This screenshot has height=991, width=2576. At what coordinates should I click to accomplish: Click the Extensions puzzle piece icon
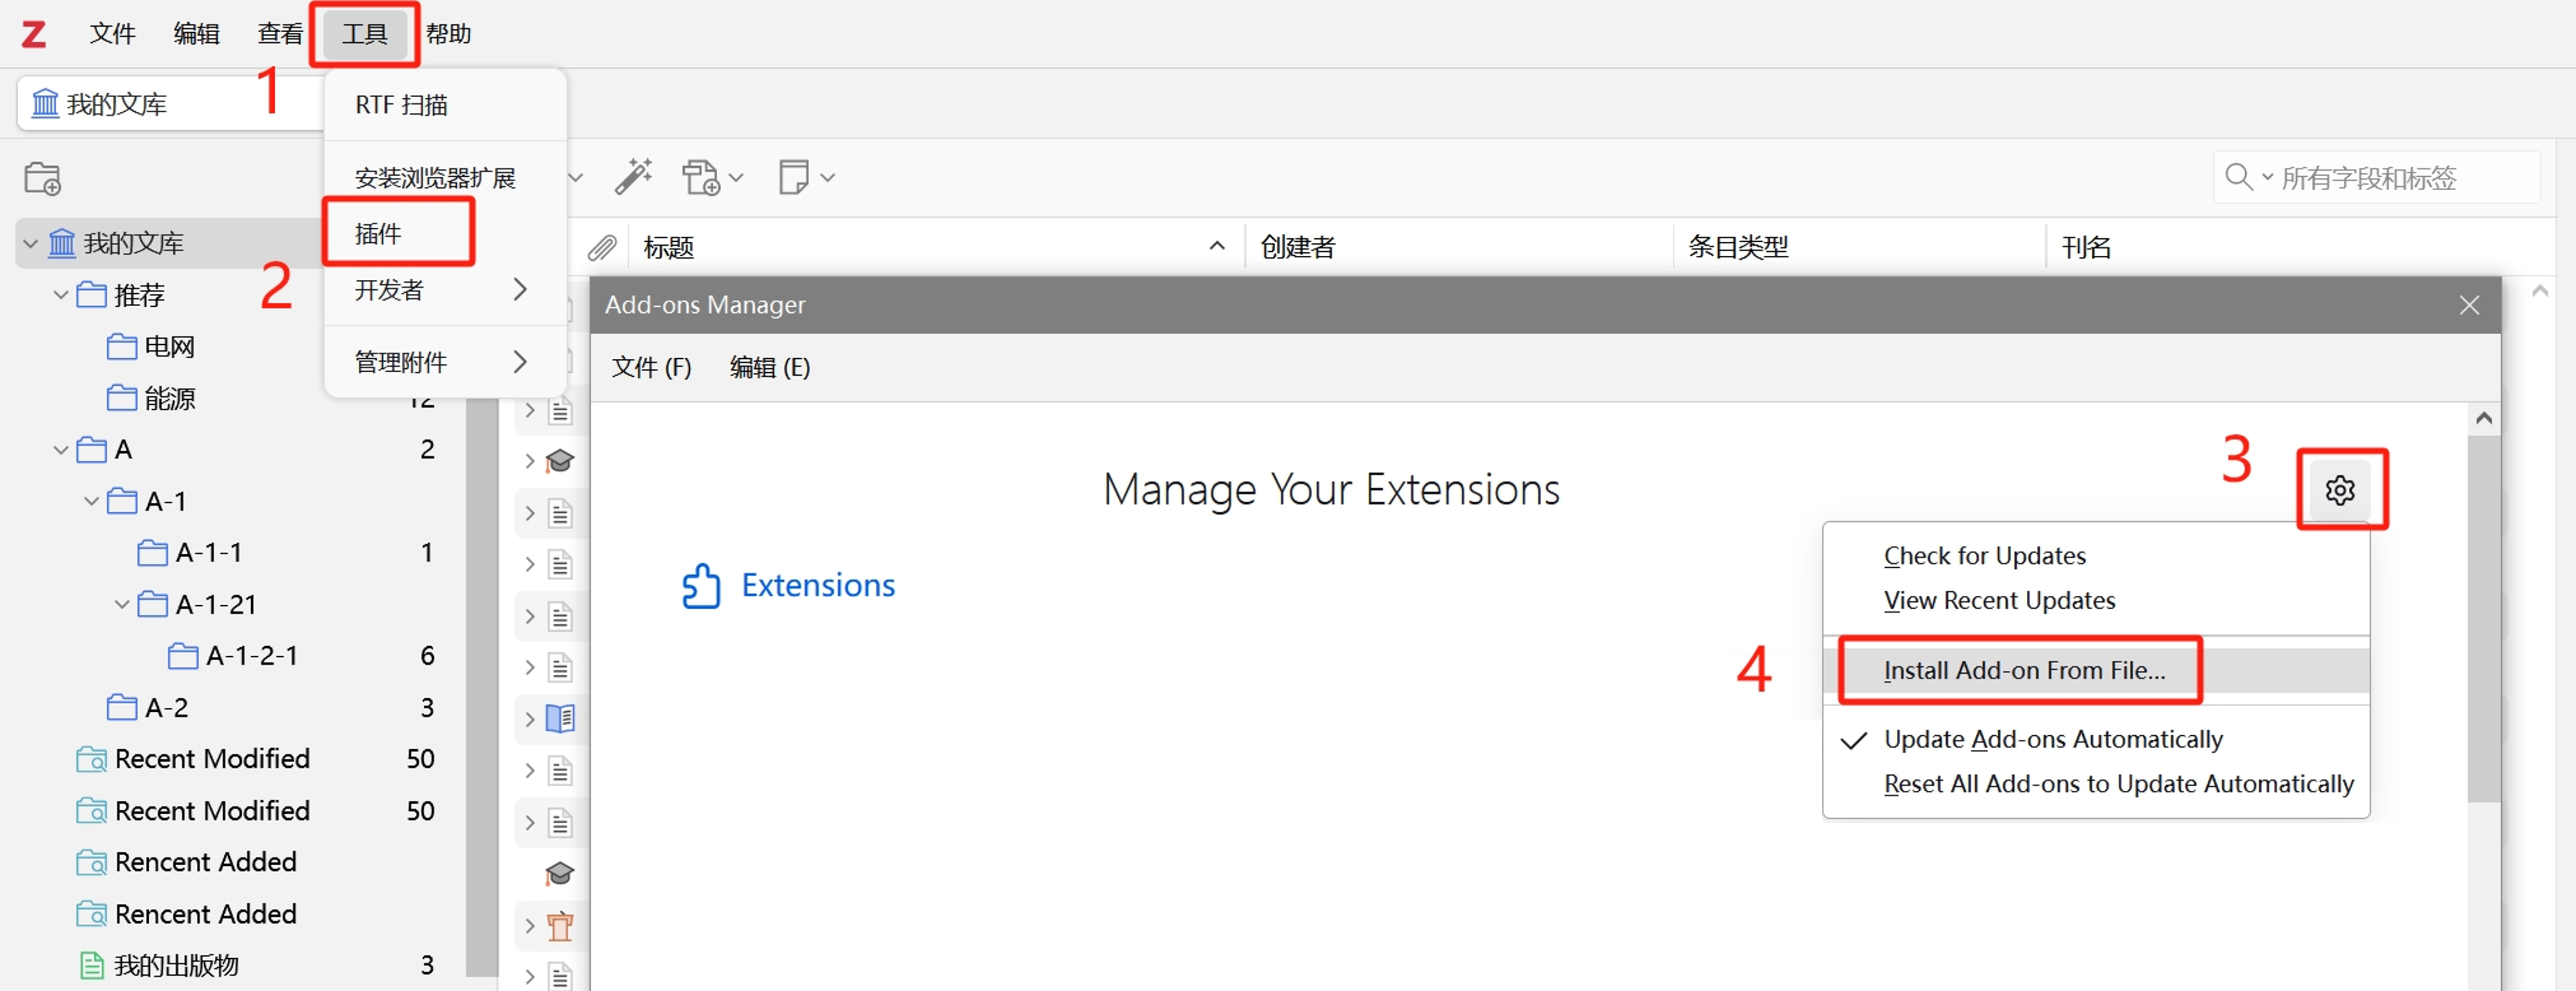(x=701, y=586)
